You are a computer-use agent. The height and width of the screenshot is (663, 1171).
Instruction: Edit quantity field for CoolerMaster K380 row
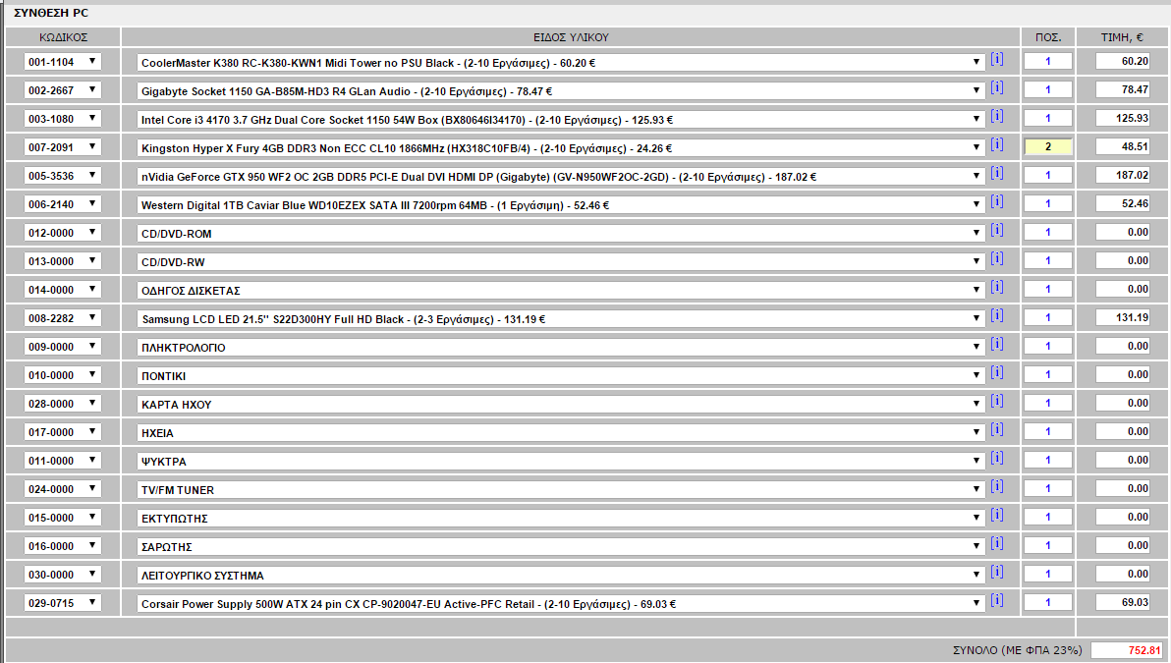coord(1048,61)
